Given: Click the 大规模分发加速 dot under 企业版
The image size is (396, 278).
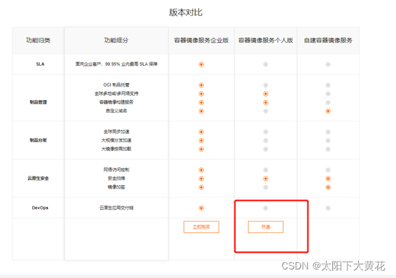Looking at the screenshot, I should pyautogui.click(x=202, y=140).
